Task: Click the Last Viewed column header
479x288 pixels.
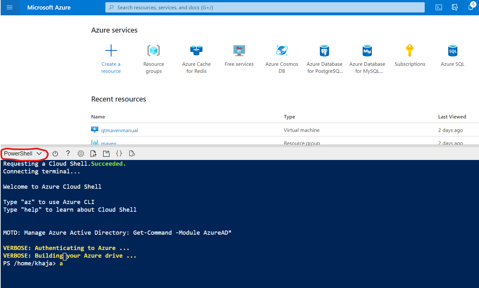Action: pyautogui.click(x=452, y=117)
